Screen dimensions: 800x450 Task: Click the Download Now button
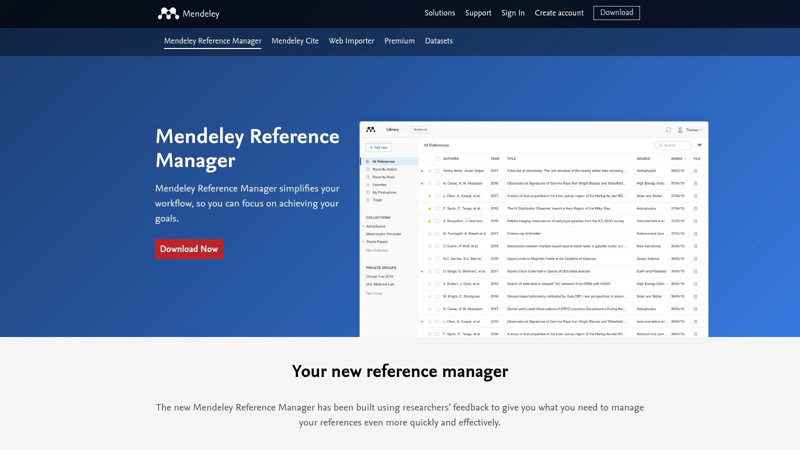click(189, 248)
